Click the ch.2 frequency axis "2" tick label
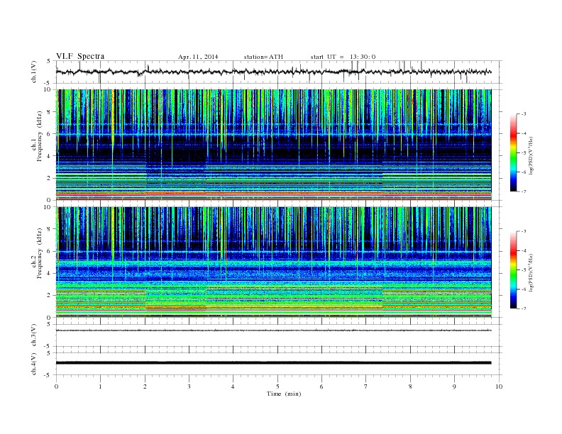The image size is (562, 434). (x=49, y=296)
